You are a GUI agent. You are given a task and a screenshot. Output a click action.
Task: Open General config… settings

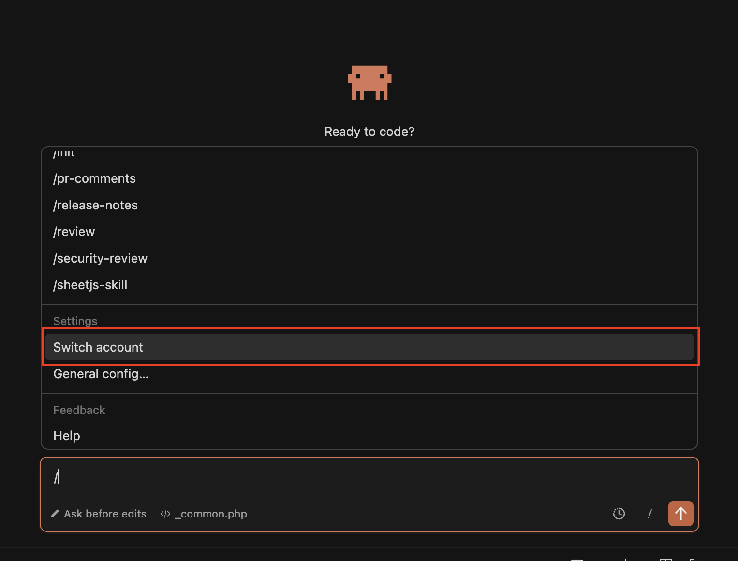pyautogui.click(x=369, y=374)
